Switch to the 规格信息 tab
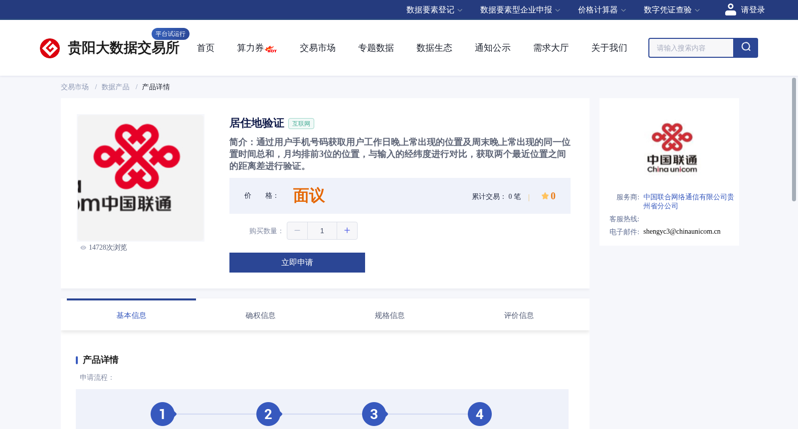Image resolution: width=798 pixels, height=429 pixels. click(x=390, y=315)
